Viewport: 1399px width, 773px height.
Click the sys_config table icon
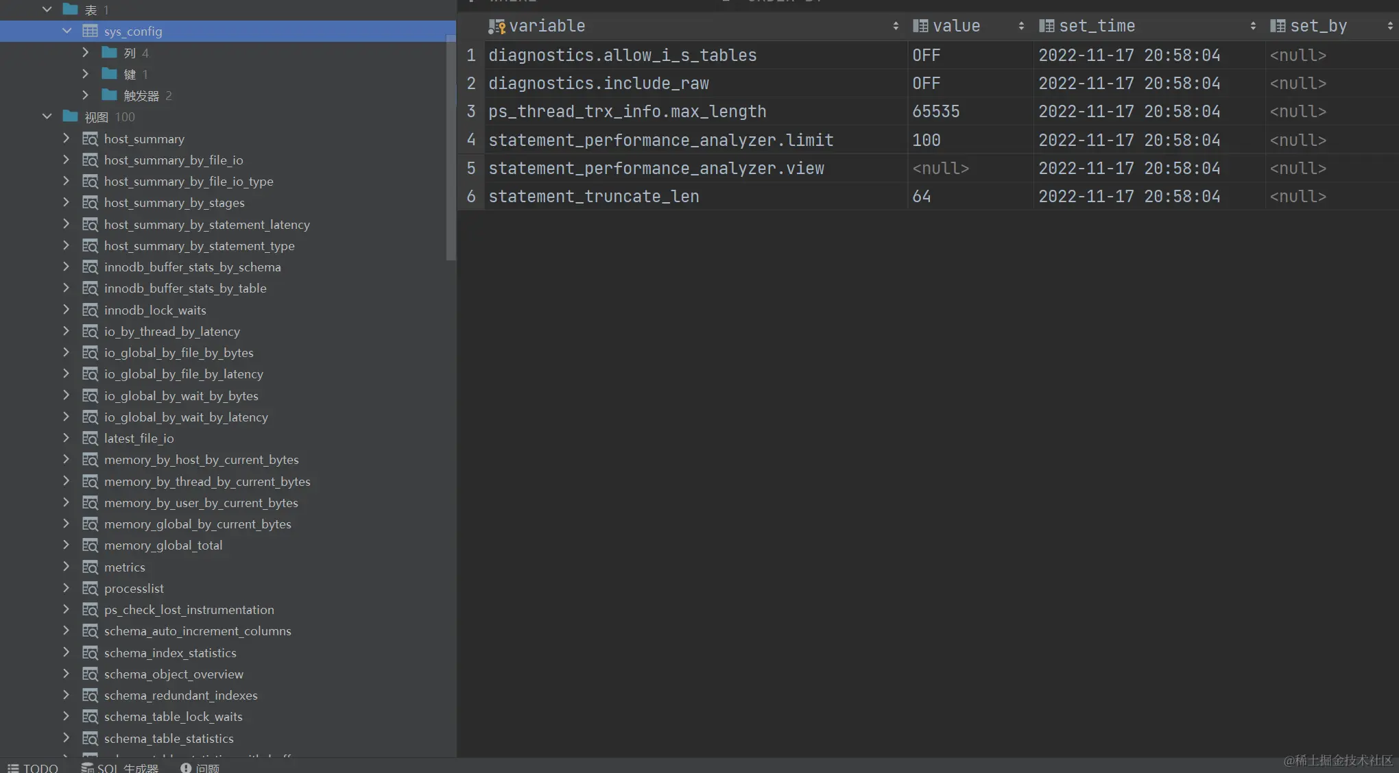[x=90, y=31]
